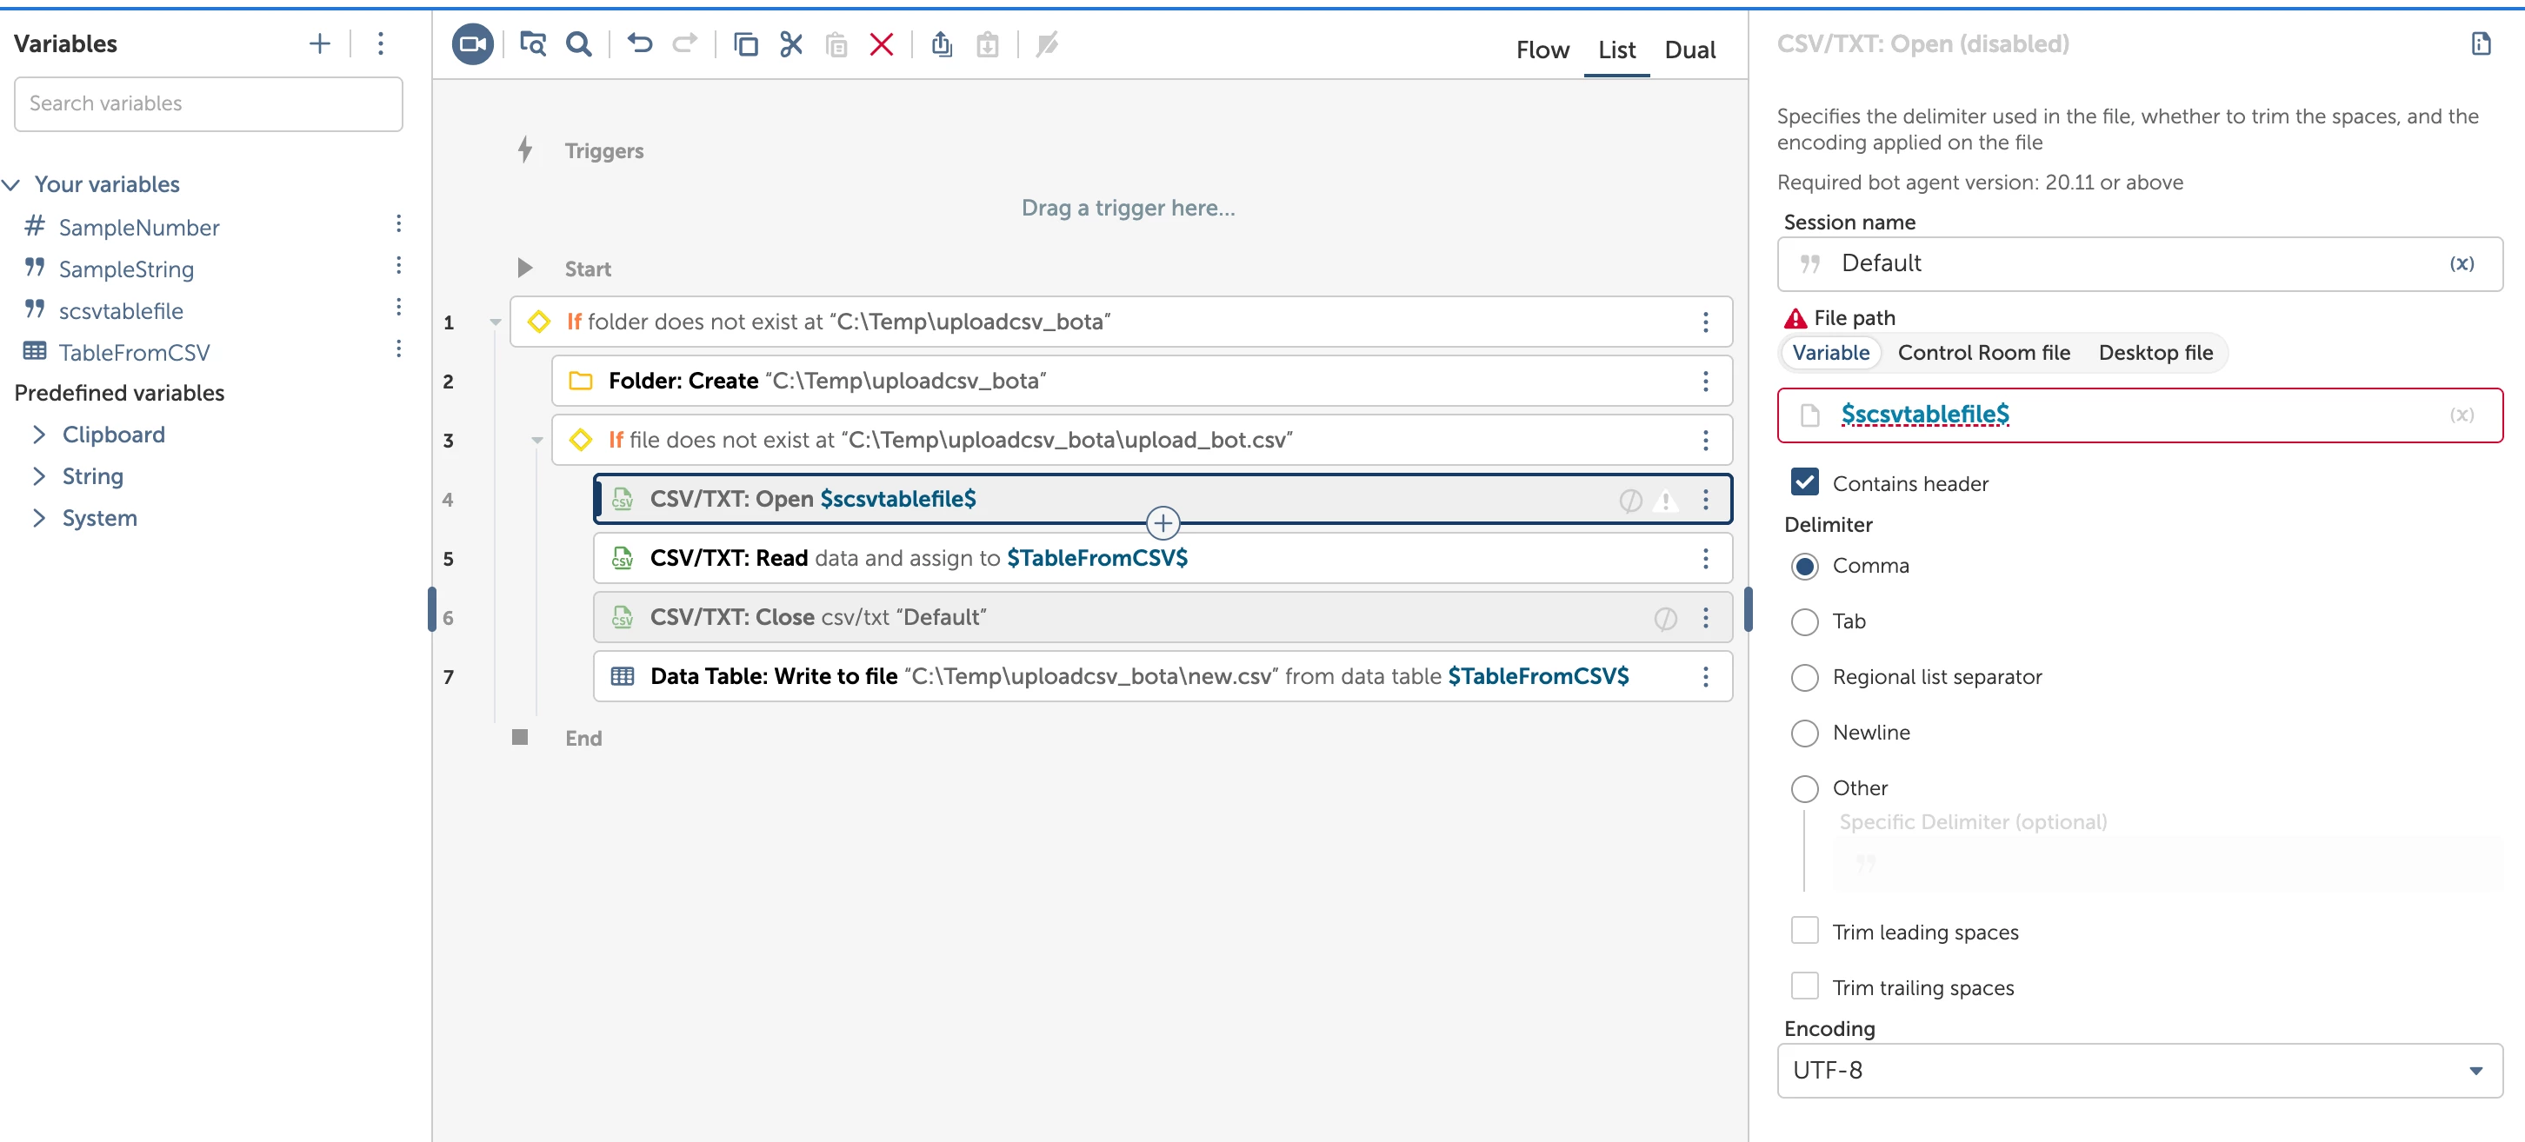Cut the selected action with scissors icon
The height and width of the screenshot is (1142, 2525).
tap(790, 44)
